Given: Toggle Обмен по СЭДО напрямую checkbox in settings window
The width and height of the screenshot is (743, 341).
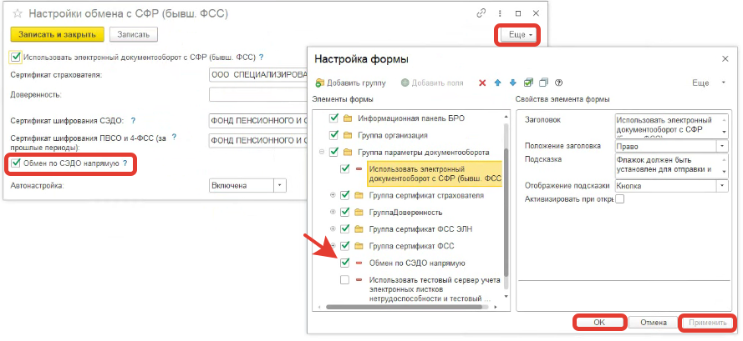Looking at the screenshot, I should coord(16,163).
